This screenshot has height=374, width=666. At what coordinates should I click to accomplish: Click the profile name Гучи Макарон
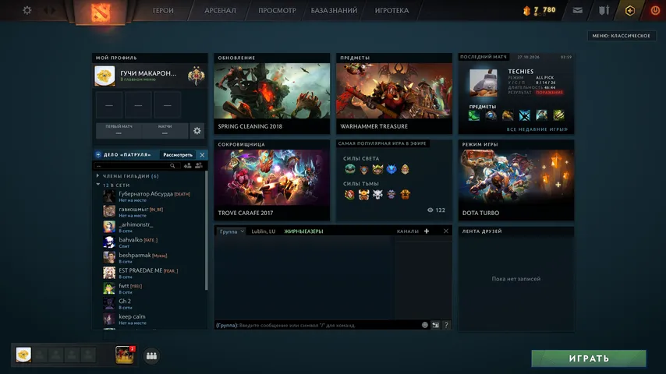click(x=148, y=73)
